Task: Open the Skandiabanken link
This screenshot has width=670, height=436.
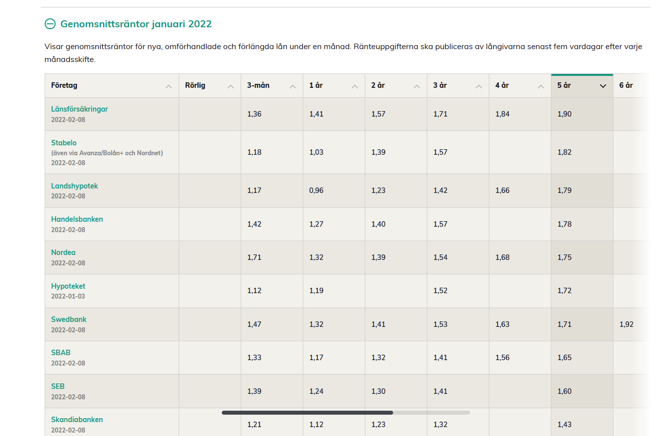Action: click(x=77, y=420)
